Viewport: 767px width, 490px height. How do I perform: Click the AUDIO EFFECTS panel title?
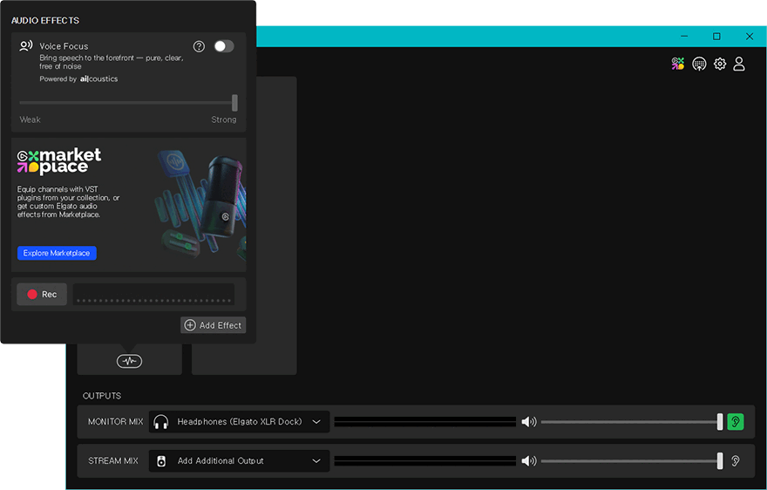pyautogui.click(x=45, y=20)
